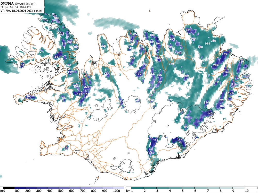This screenshot has width=258, height=193.
Task: Click the visibility value 130
Action: coord(180,139)
